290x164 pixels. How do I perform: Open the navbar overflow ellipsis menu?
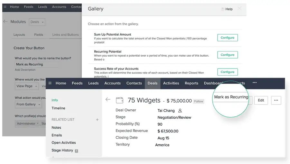pyautogui.click(x=255, y=83)
